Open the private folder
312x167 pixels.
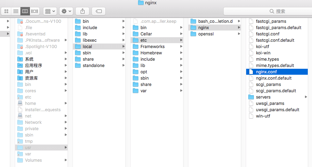click(42, 129)
